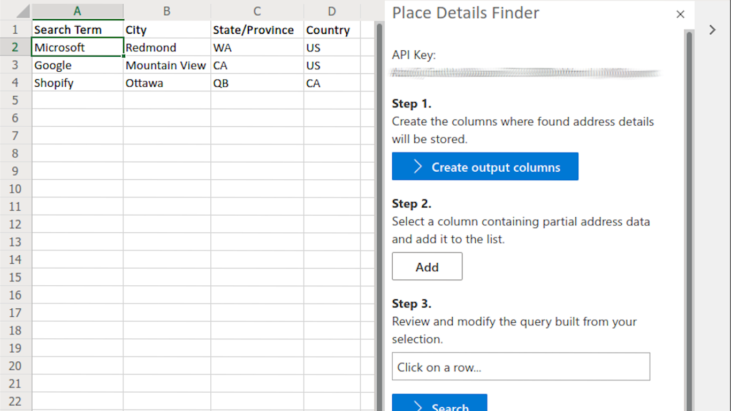Select column B header

pos(167,11)
